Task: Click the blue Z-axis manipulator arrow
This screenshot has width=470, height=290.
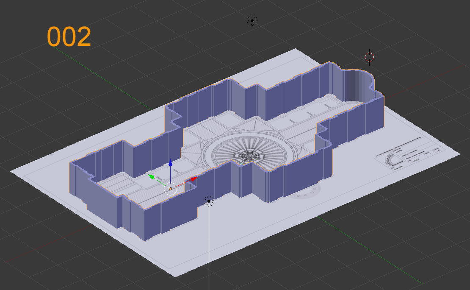Action: click(x=170, y=163)
